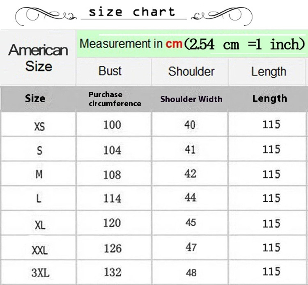Click the right decorative swirl ornament
Screen dimensions: 308x285
point(222,16)
